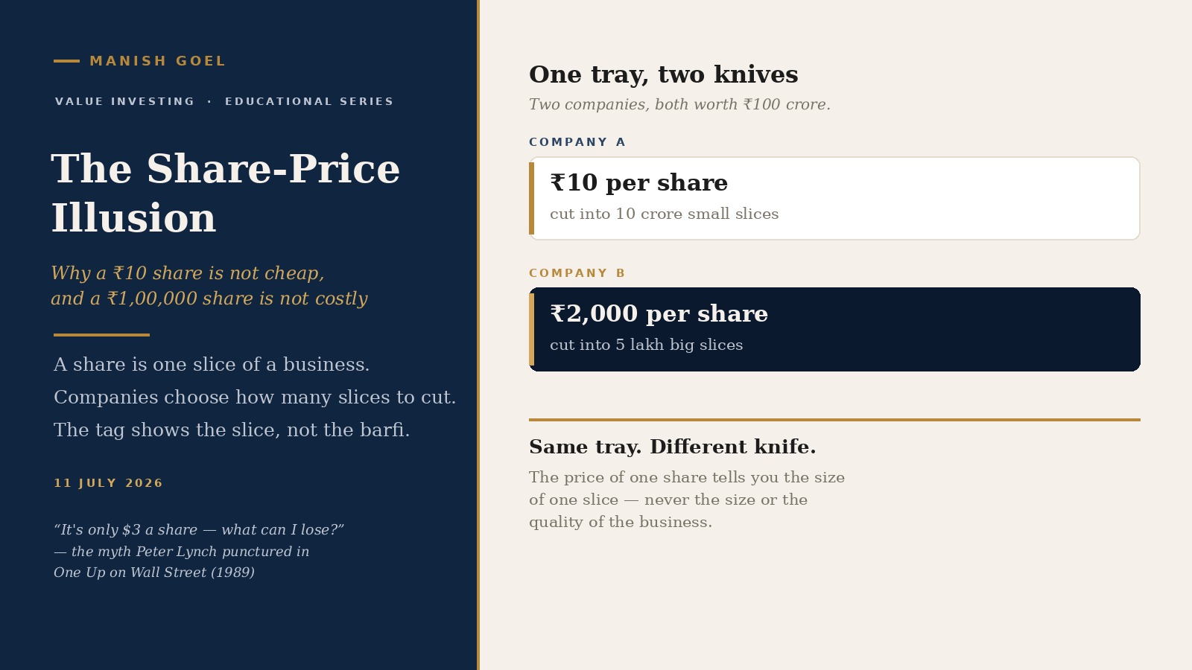The width and height of the screenshot is (1192, 670).
Task: Click the paragraph about price of one share
Action: (x=687, y=500)
